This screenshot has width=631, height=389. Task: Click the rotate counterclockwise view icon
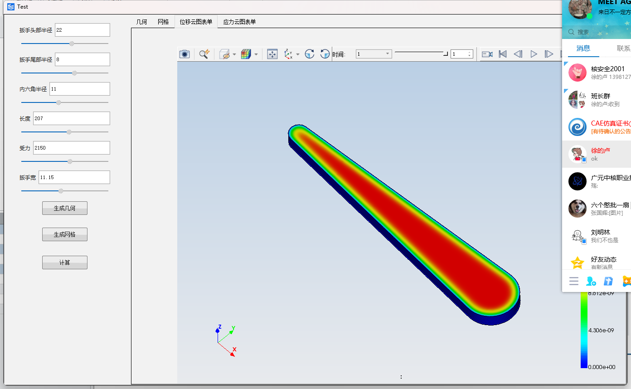325,54
